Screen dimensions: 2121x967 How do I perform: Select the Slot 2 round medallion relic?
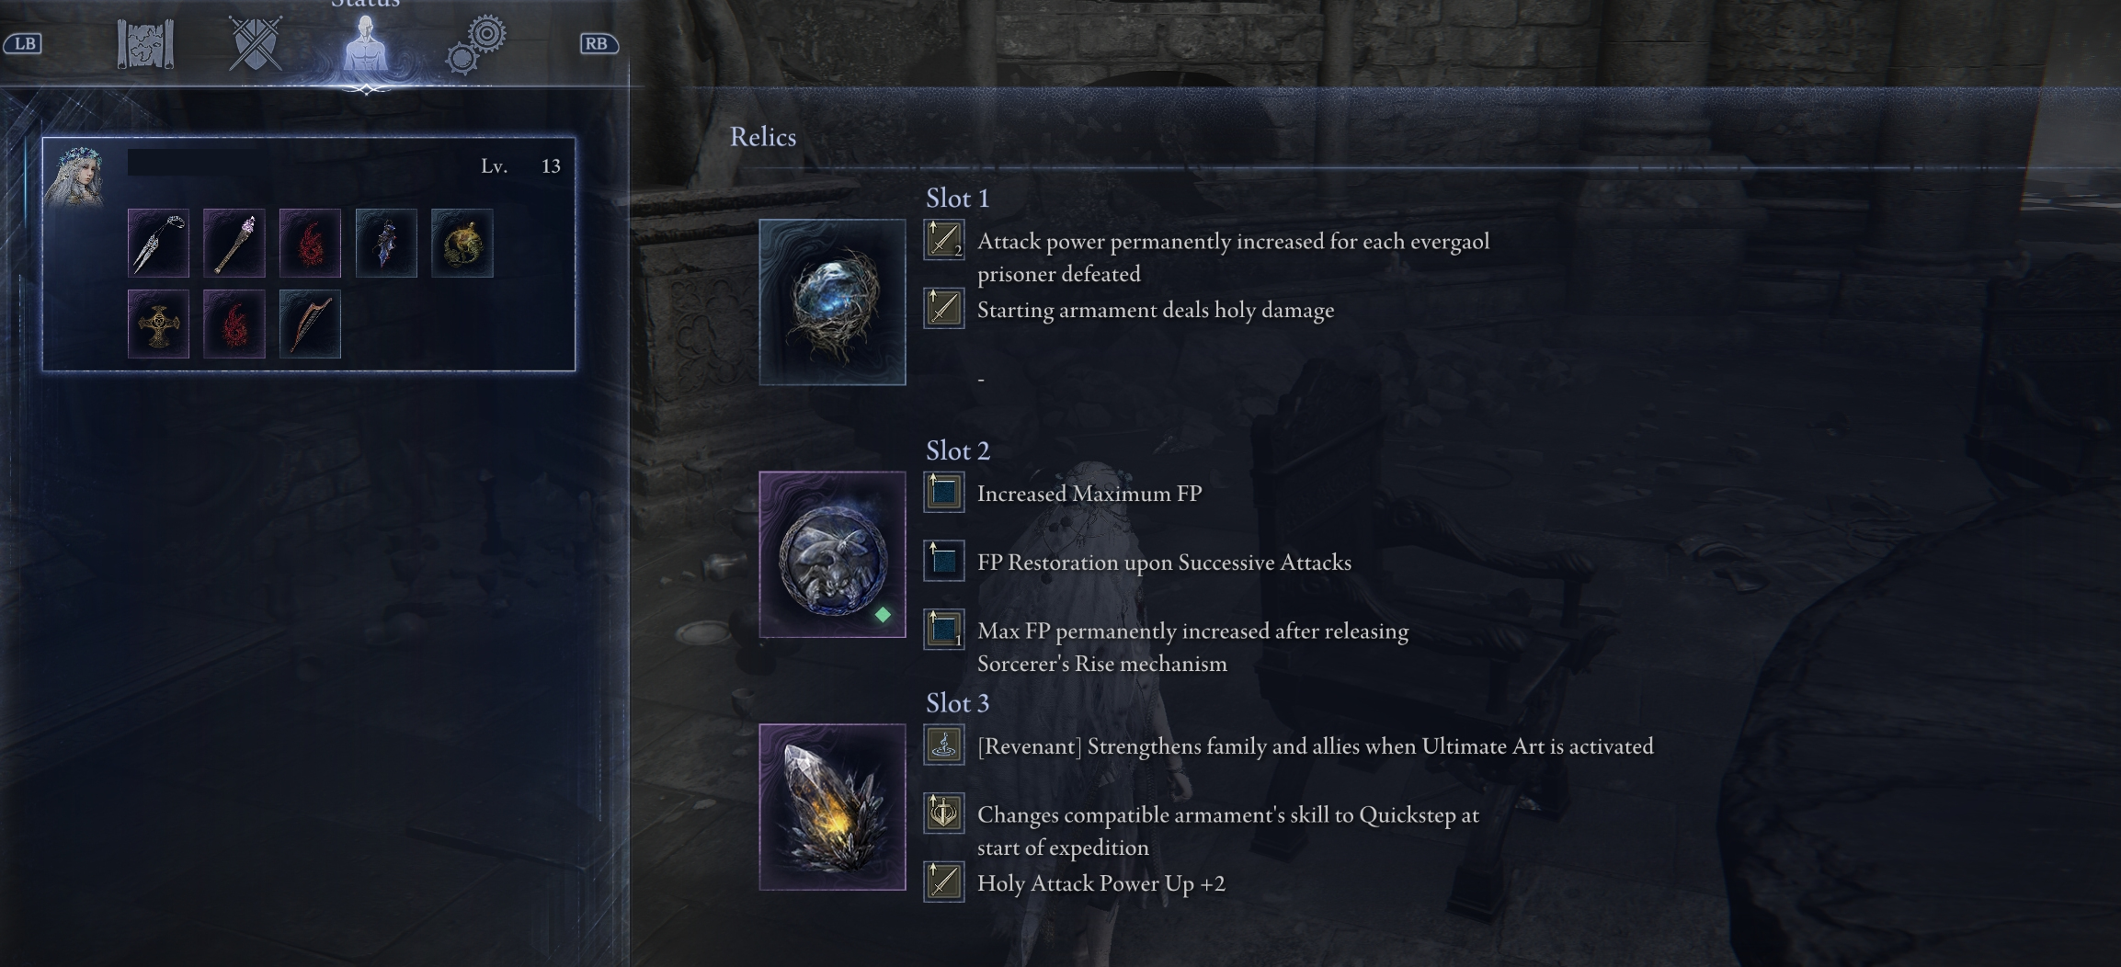click(832, 554)
